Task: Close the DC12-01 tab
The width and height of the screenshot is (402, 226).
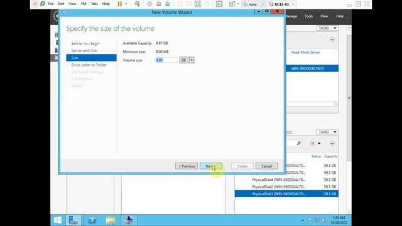Action: pyautogui.click(x=293, y=4)
